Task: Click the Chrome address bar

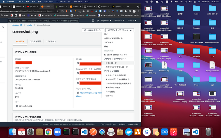Action: pos(28,11)
